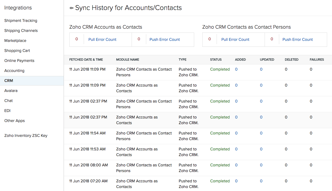Select EDI in the sidebar
Image resolution: width=332 pixels, height=191 pixels.
7,111
